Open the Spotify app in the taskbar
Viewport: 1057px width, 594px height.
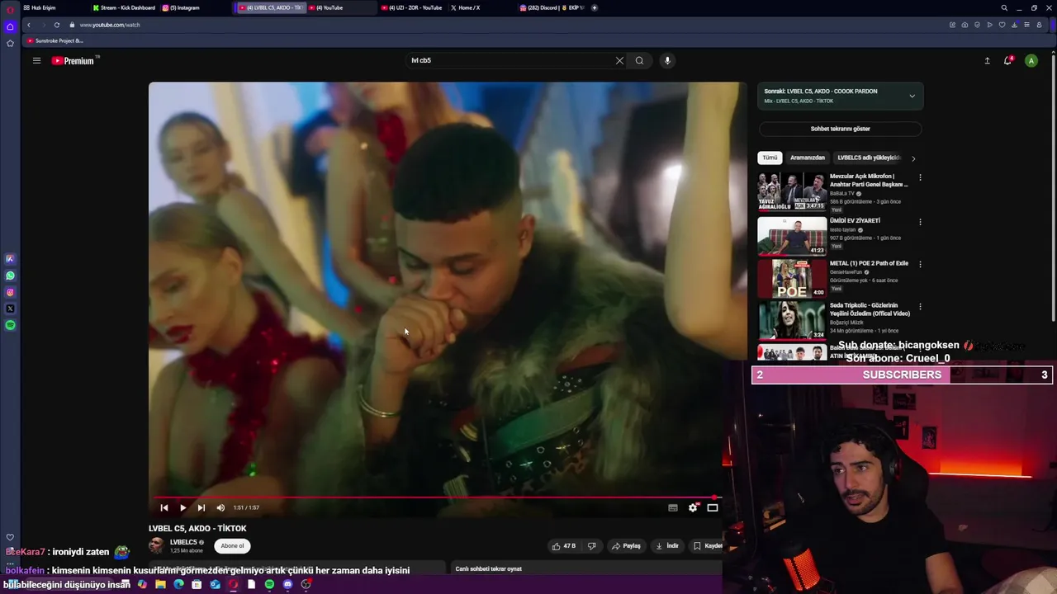click(x=269, y=584)
